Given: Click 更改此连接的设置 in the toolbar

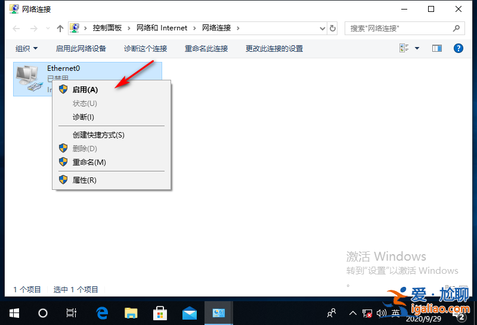Looking at the screenshot, I should [x=274, y=49].
